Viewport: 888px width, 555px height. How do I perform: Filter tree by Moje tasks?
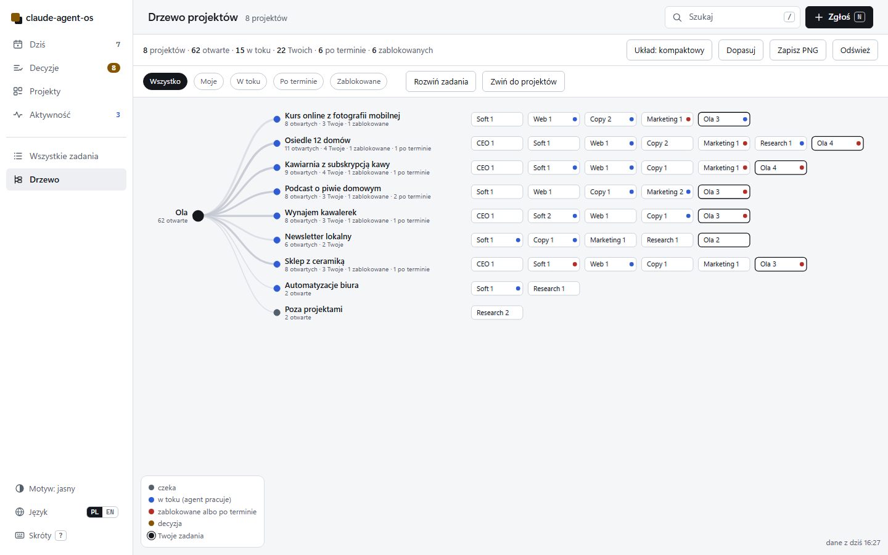coord(208,81)
